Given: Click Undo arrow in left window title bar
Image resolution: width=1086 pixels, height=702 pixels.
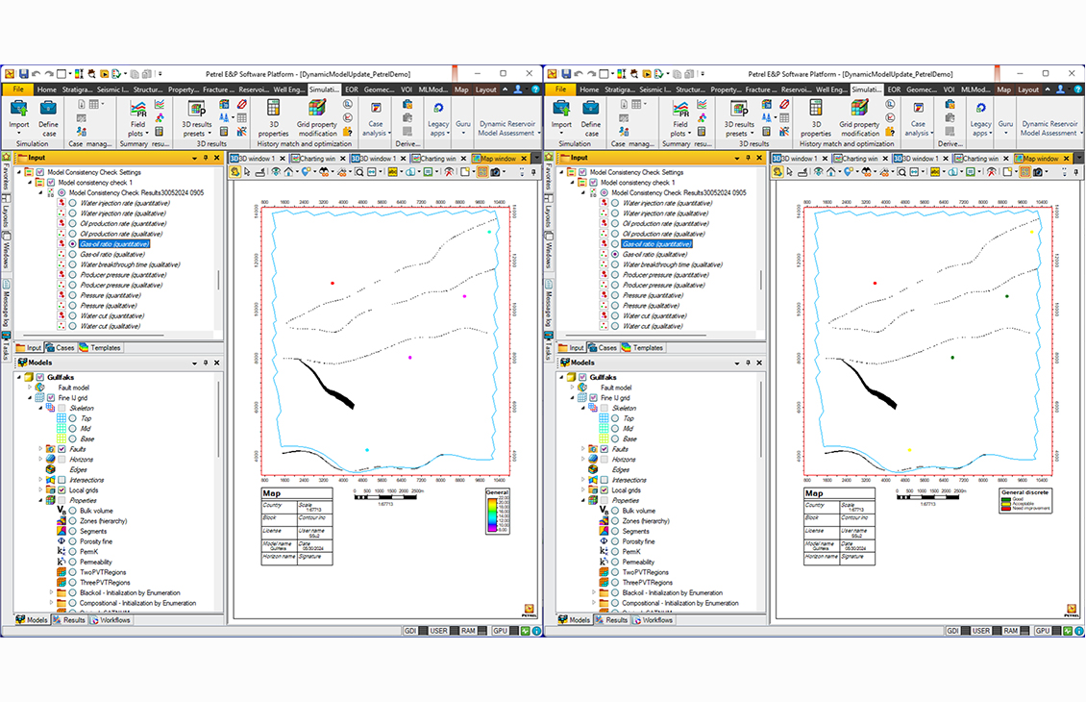Looking at the screenshot, I should (36, 73).
